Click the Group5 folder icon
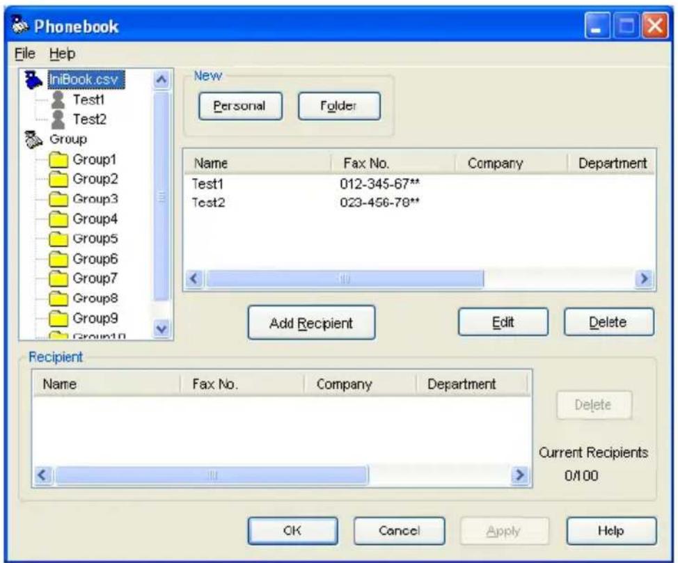This screenshot has height=563, width=678. pos(58,239)
